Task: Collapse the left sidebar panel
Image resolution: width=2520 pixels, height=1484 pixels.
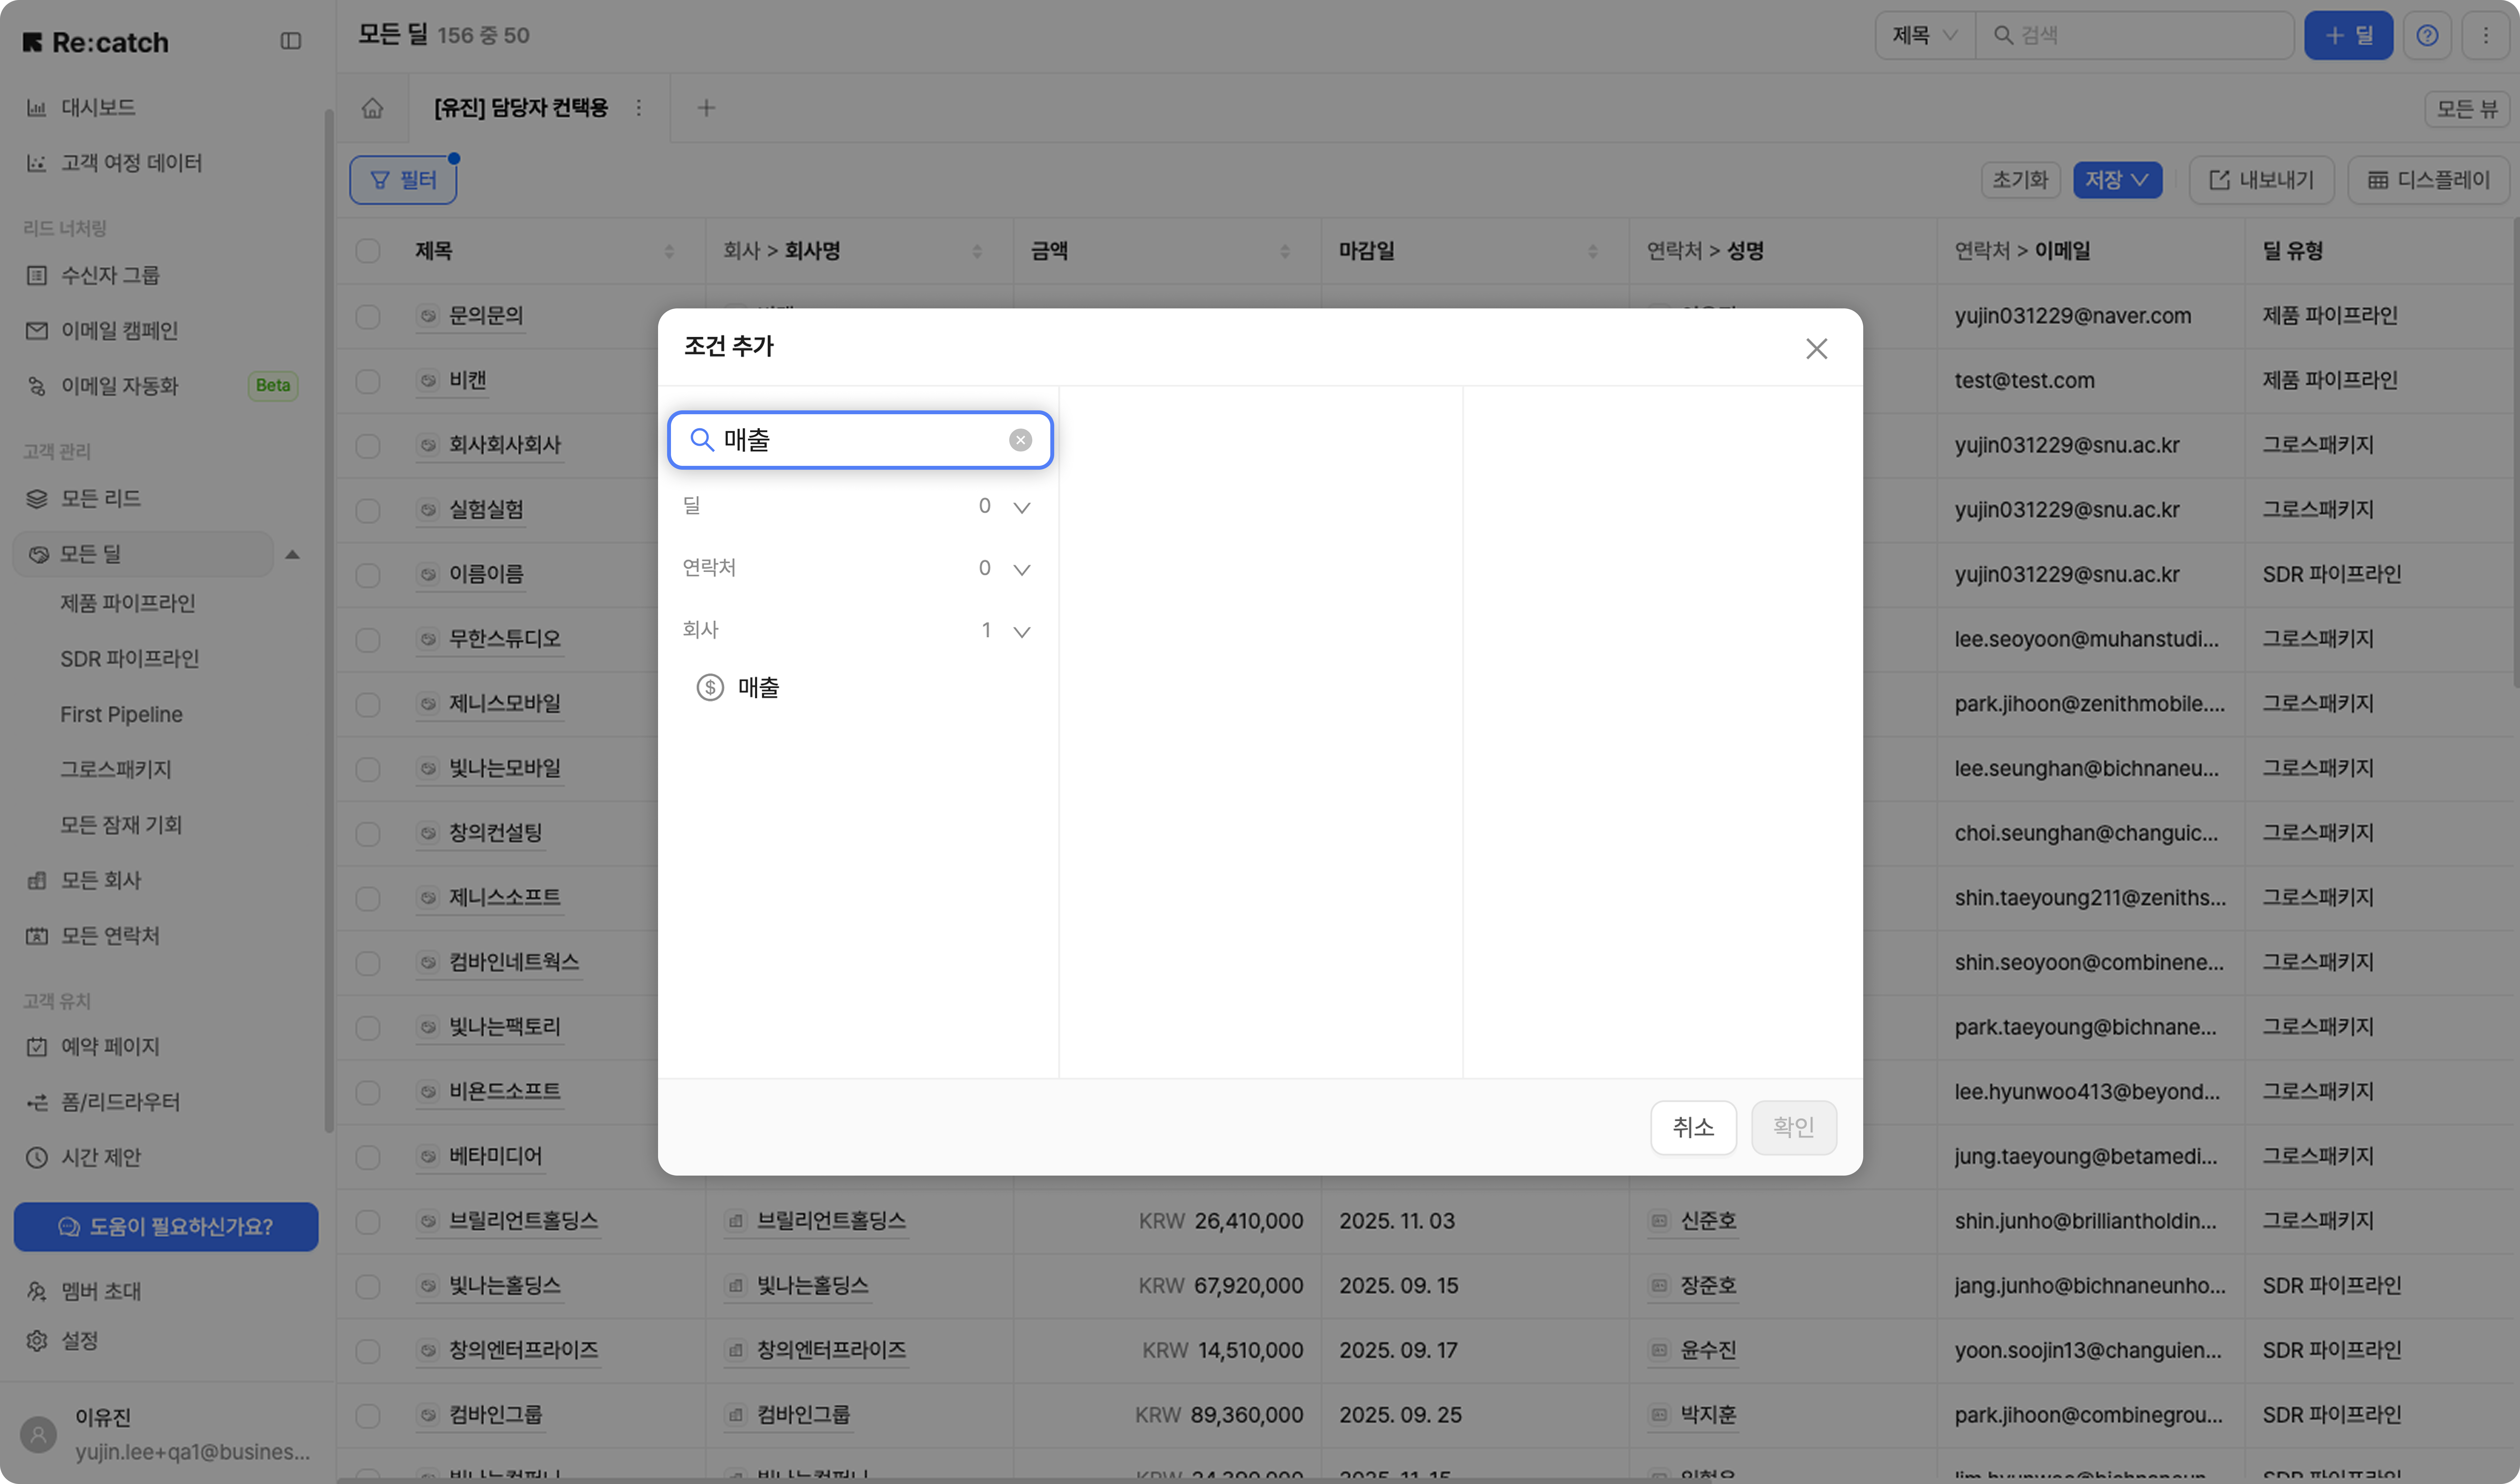Action: [291, 41]
